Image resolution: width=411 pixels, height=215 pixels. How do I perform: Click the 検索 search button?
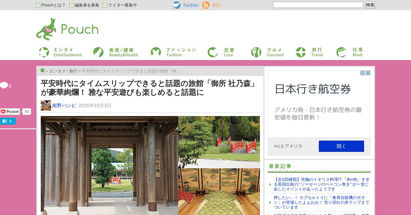pos(370,5)
